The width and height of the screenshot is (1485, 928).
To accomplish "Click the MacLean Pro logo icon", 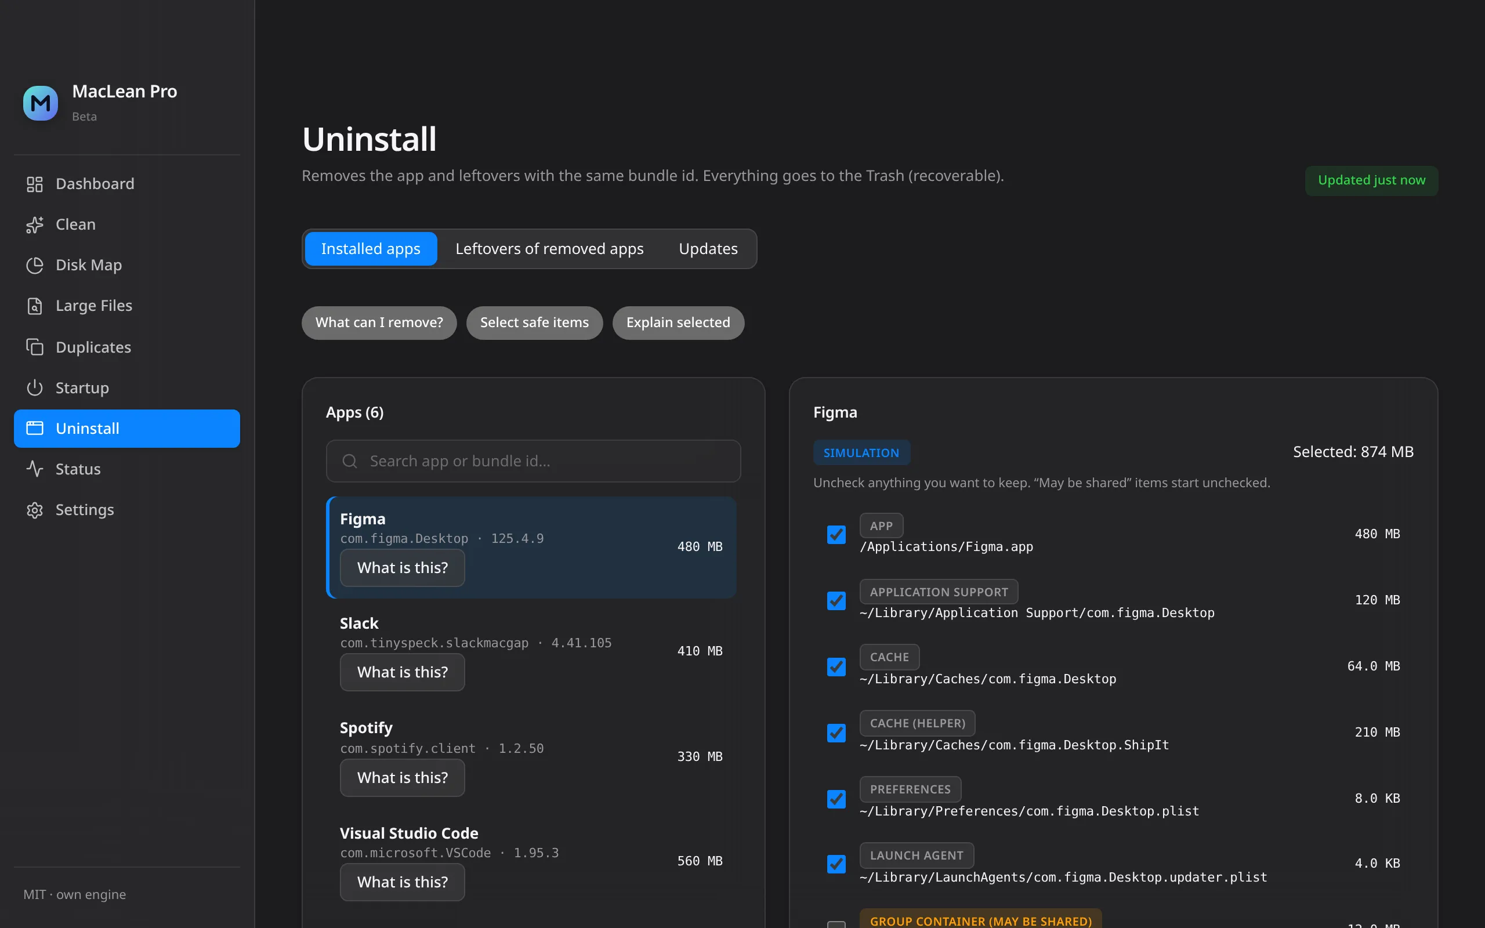I will point(41,103).
